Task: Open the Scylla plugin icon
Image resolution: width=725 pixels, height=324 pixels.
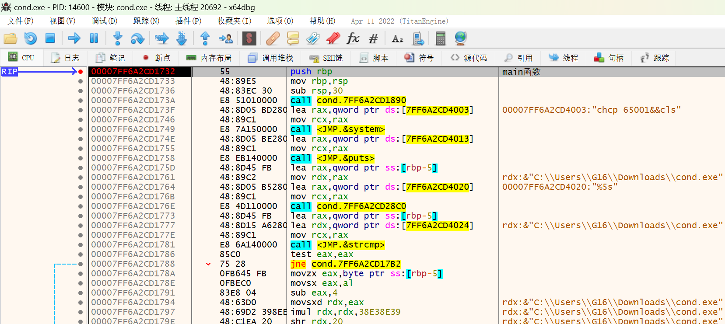Action: (249, 38)
